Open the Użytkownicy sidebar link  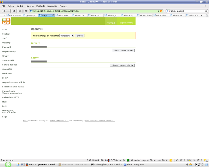[x=9, y=52]
